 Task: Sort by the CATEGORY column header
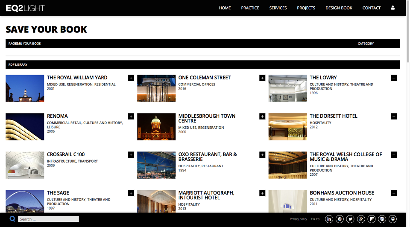pos(366,44)
